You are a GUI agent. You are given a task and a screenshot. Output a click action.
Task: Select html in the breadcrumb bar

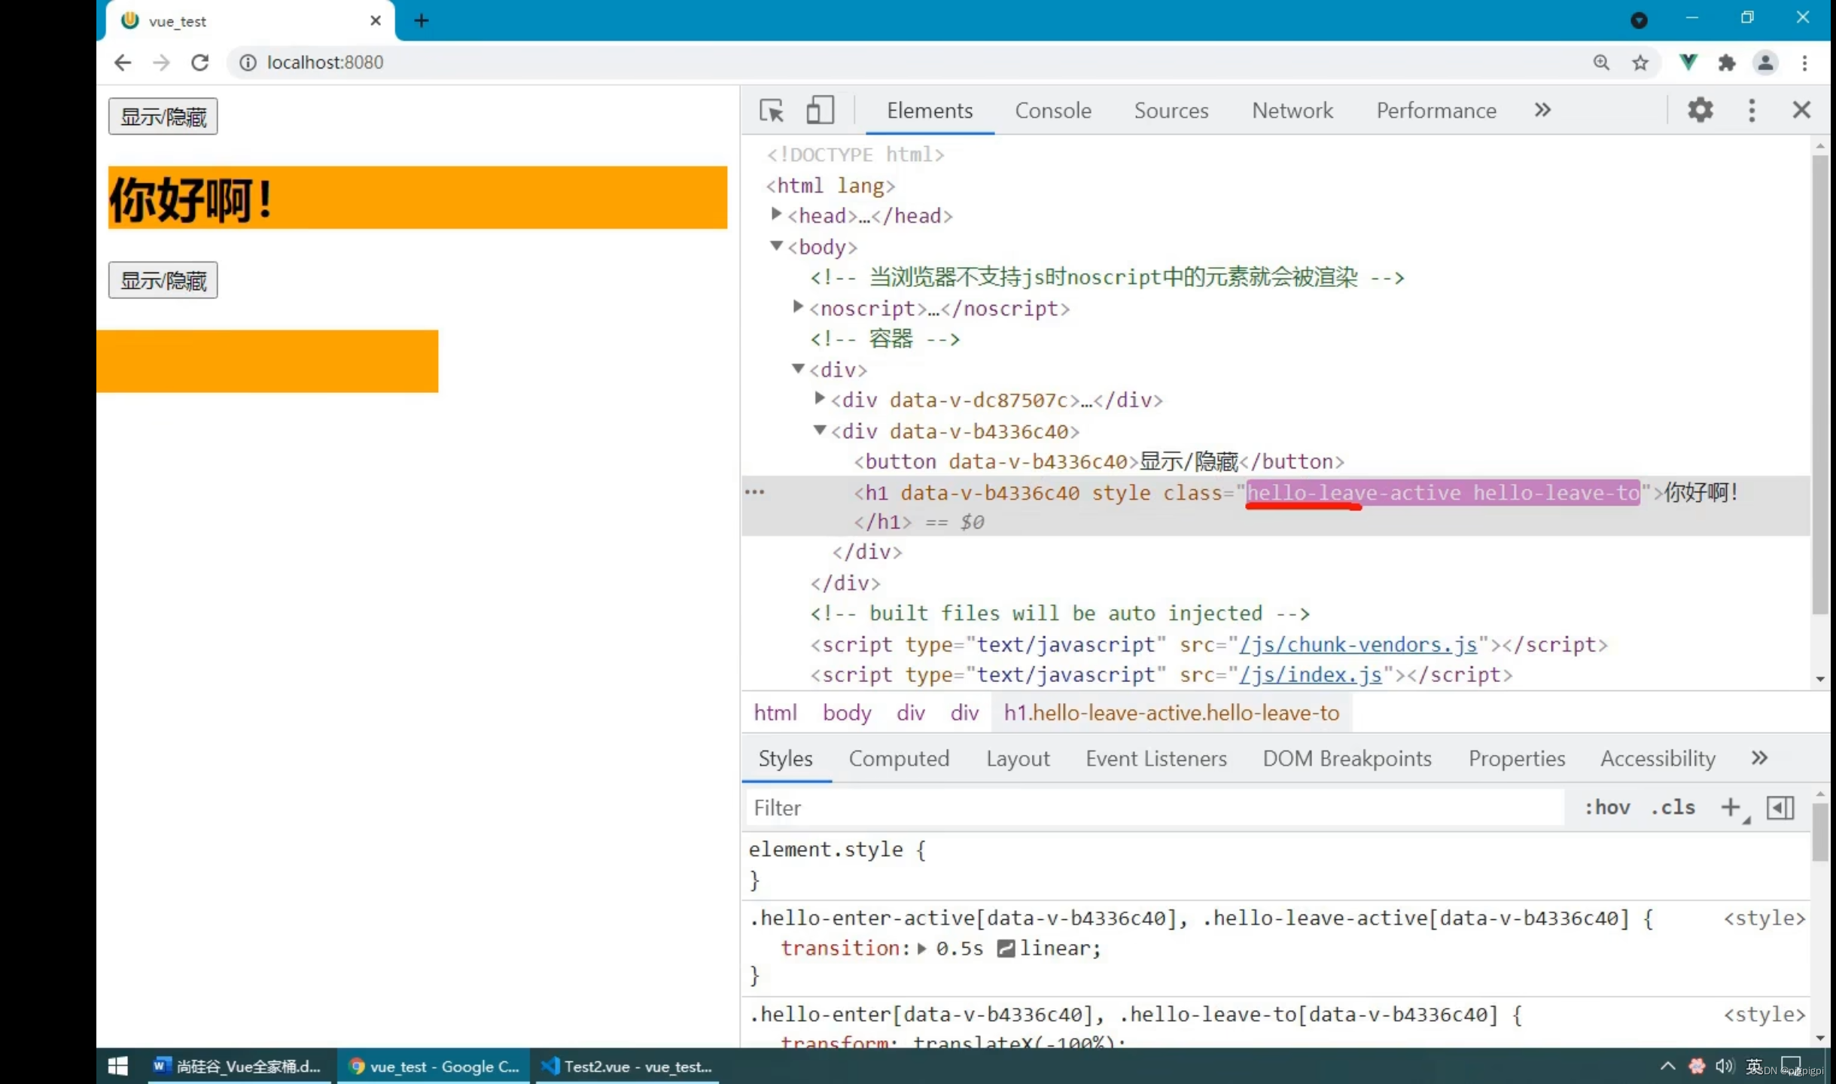click(775, 713)
